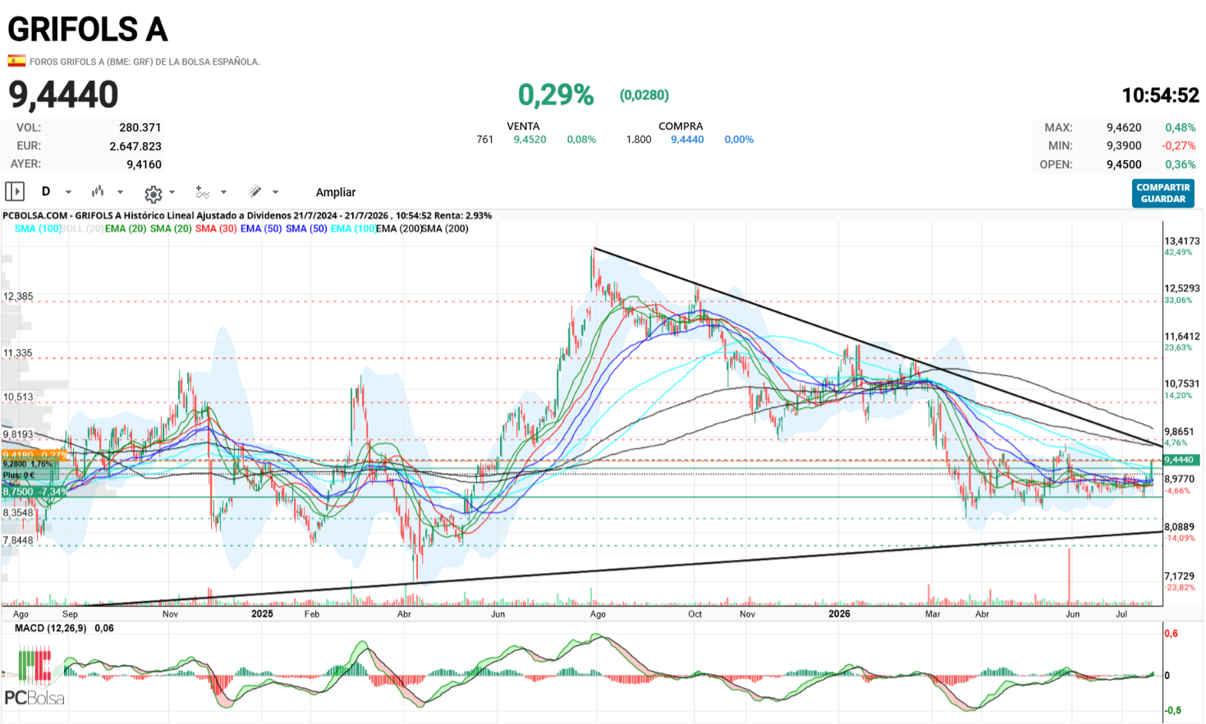
Task: Click the VOL value 280.371
Action: click(140, 127)
